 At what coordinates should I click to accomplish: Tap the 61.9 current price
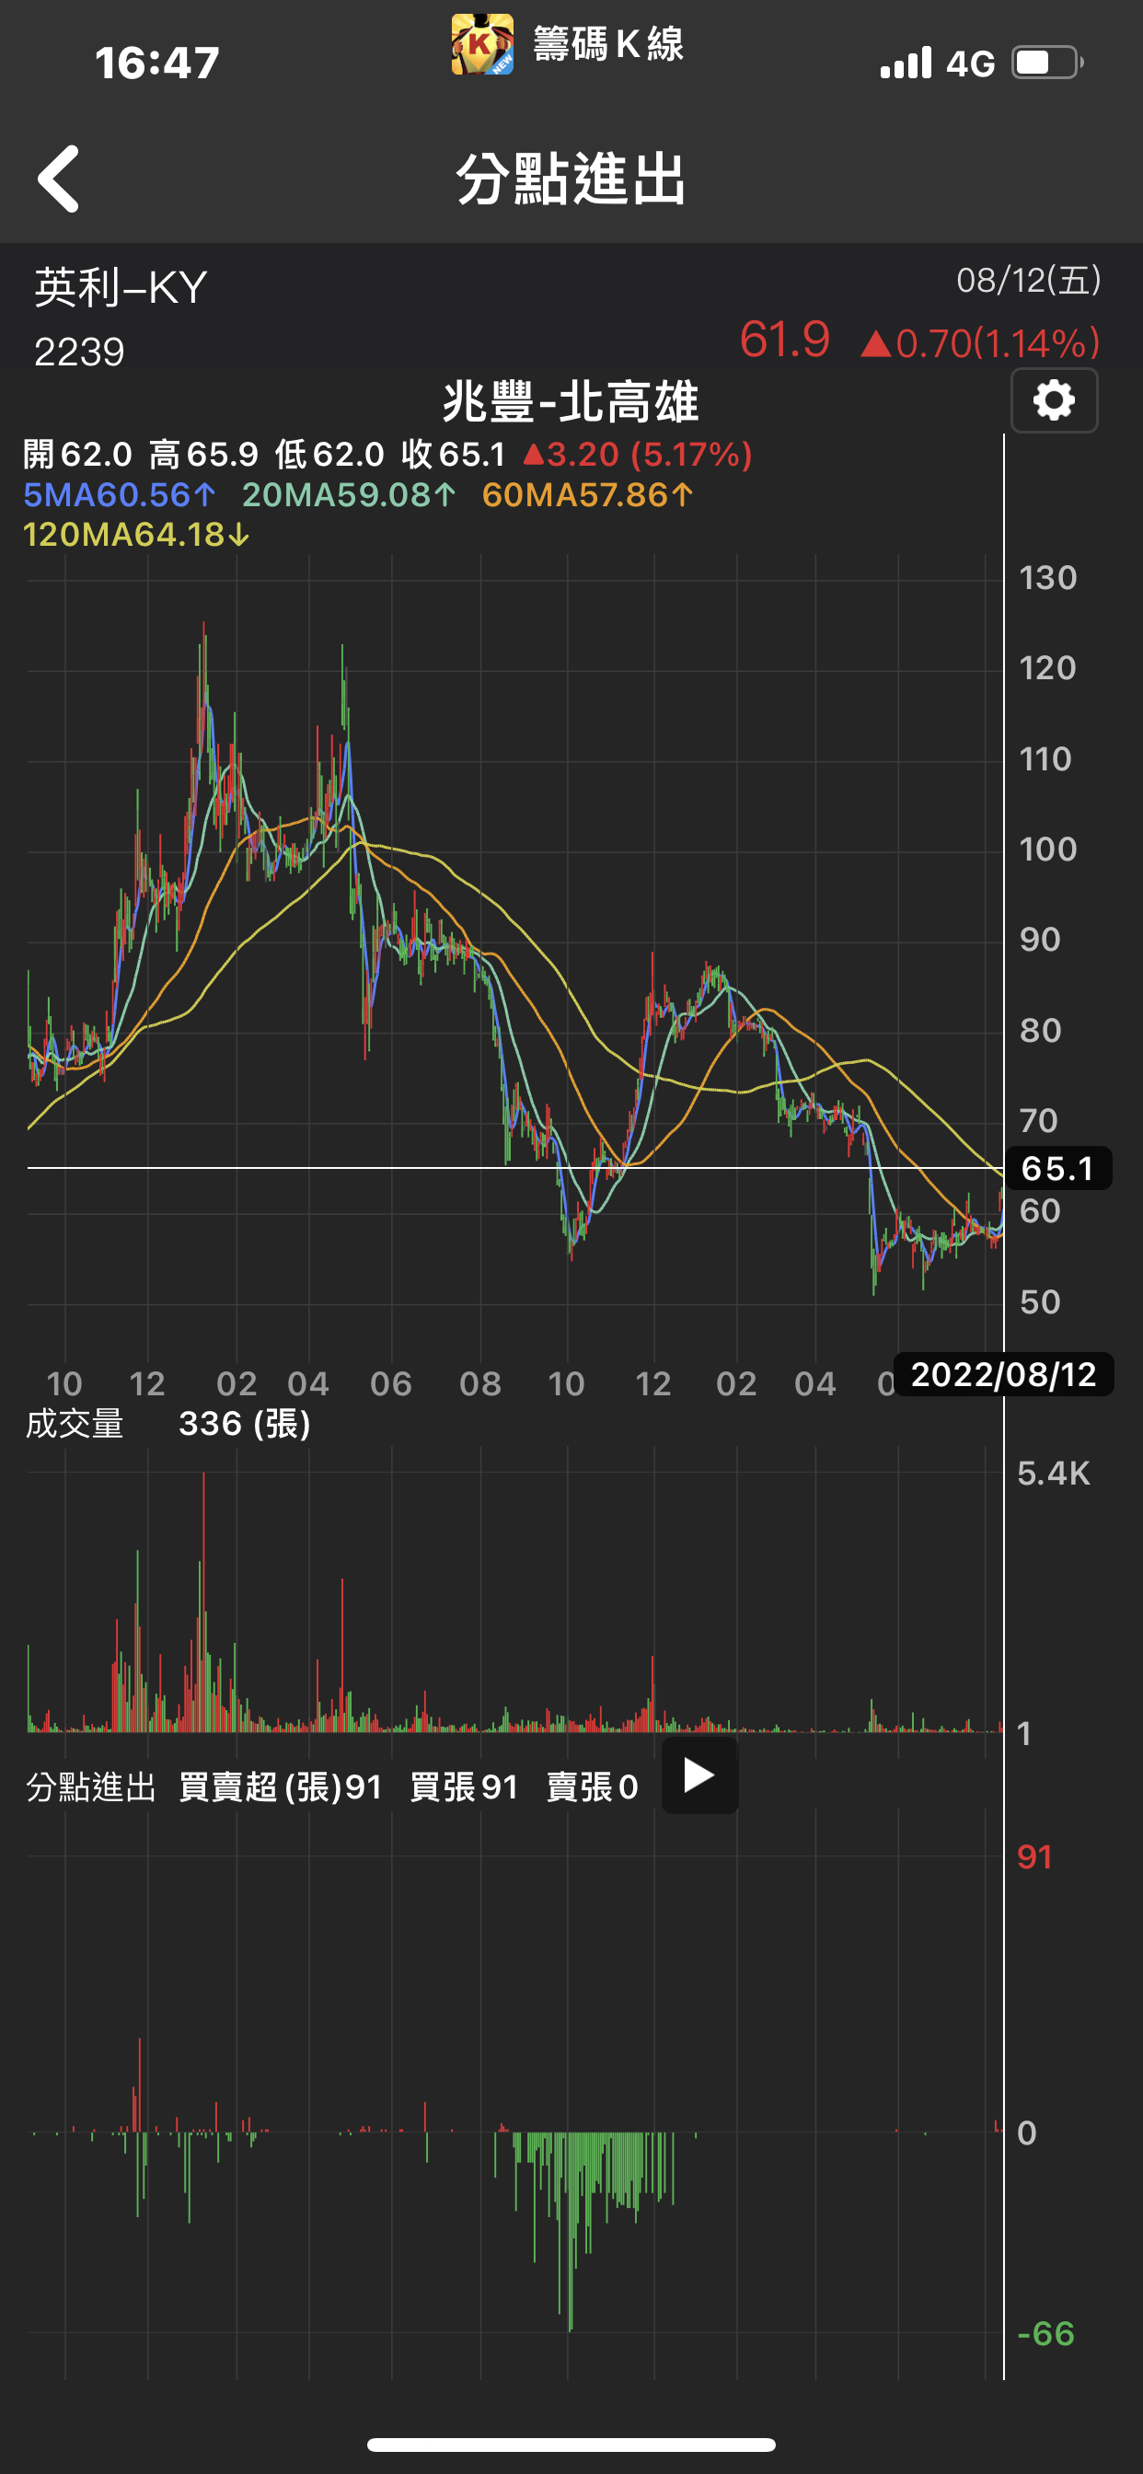(784, 340)
